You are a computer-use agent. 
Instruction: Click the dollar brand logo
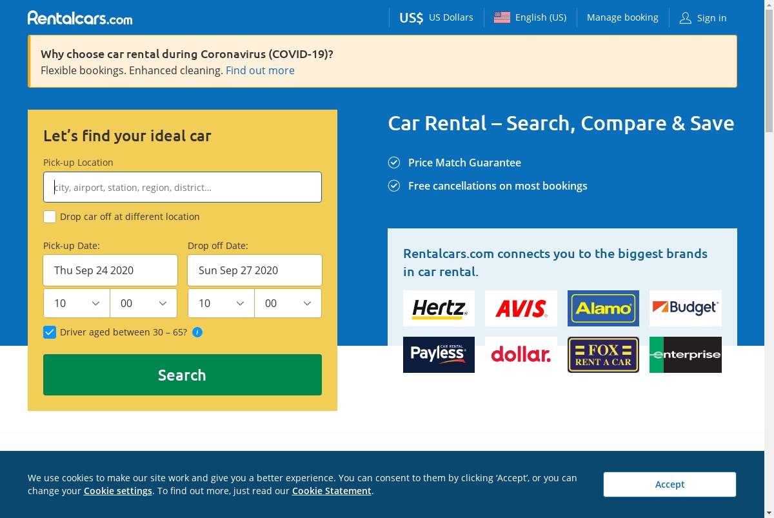tap(521, 355)
